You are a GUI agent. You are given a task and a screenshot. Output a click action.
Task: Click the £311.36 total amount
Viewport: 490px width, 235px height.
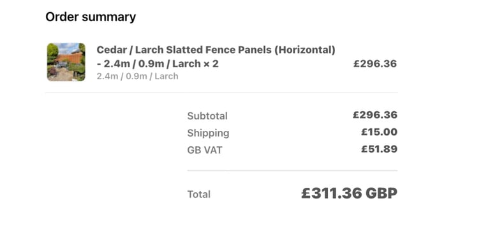click(x=331, y=193)
